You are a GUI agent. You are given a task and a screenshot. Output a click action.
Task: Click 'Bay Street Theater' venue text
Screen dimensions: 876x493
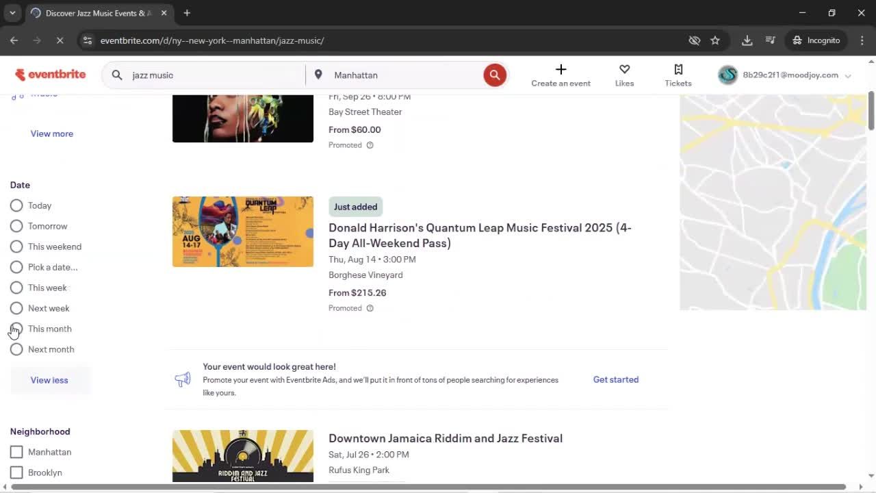pos(365,112)
